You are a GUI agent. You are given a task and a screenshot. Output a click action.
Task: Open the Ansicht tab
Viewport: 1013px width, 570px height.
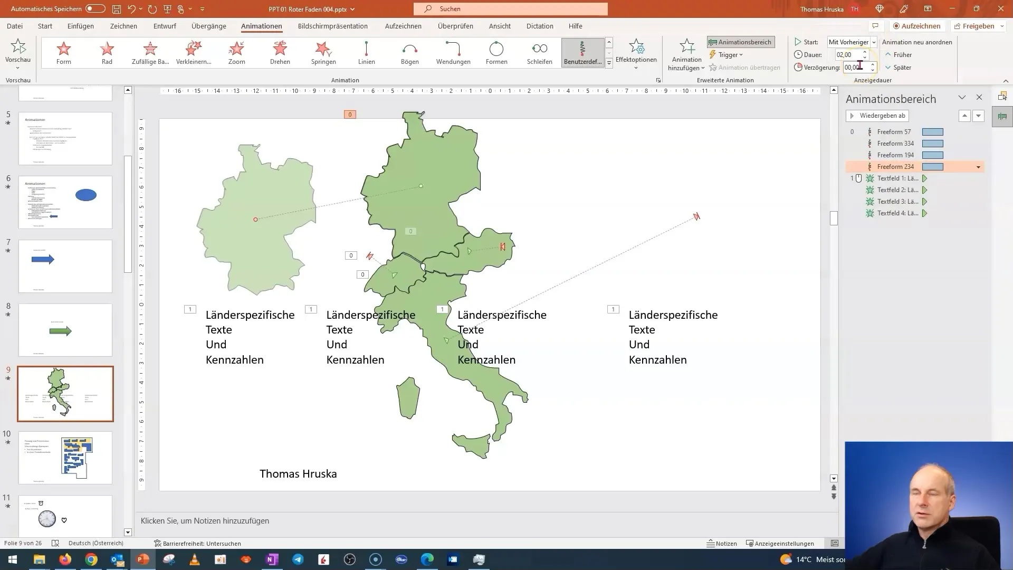[x=500, y=26]
